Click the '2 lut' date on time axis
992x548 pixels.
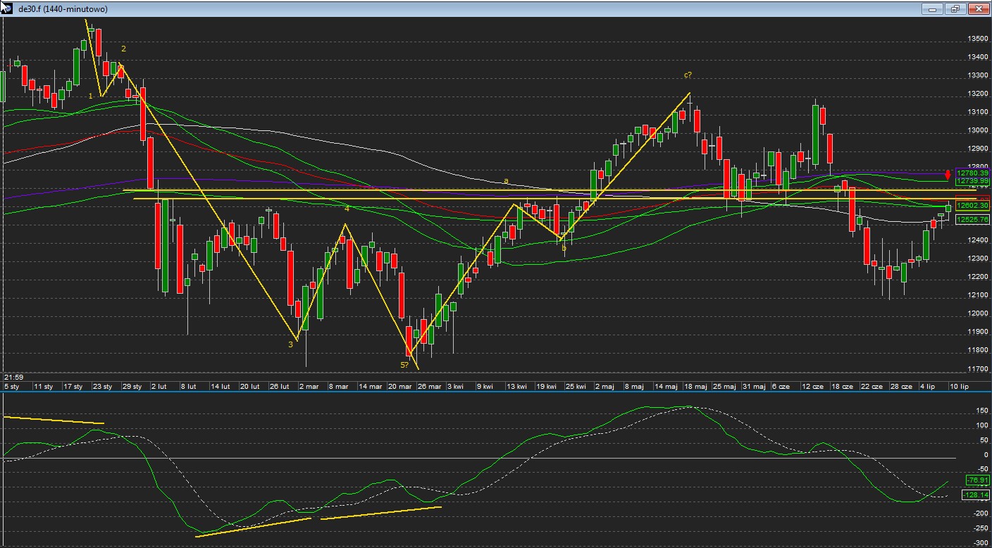click(x=159, y=387)
